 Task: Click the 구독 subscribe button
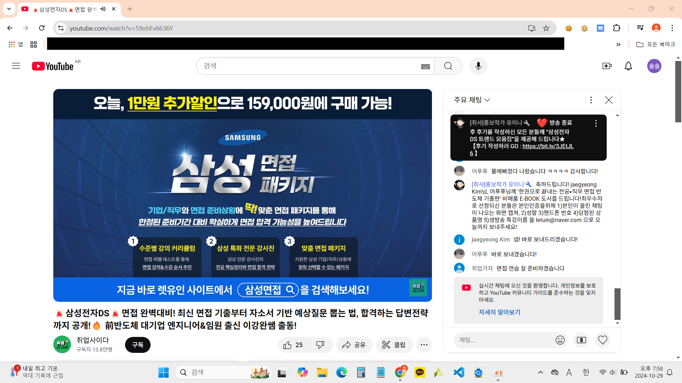tap(137, 345)
